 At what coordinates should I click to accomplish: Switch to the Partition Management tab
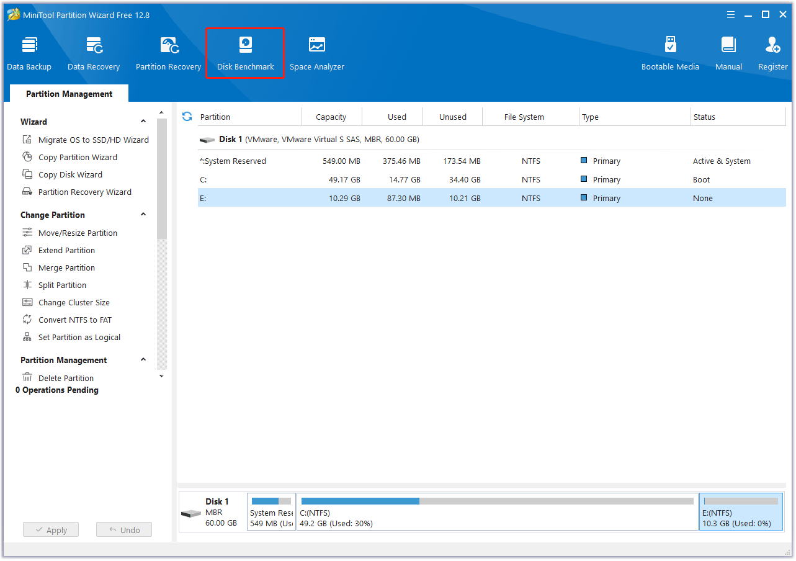tap(69, 94)
